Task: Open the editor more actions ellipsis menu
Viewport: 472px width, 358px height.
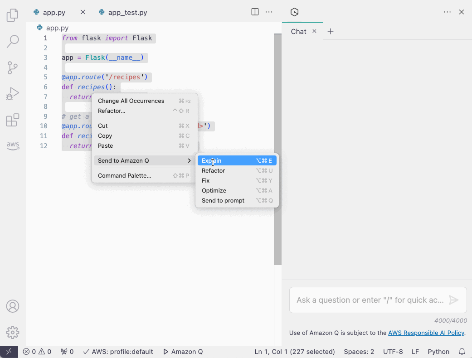Action: click(x=269, y=12)
